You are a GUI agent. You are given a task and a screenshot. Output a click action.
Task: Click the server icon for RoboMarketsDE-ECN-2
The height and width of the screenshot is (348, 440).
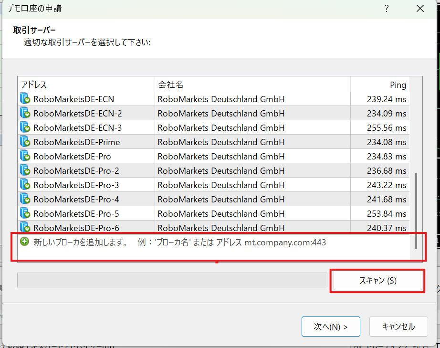click(25, 114)
